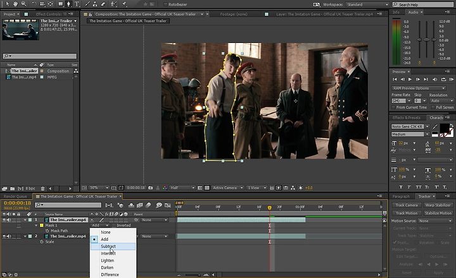The image size is (456, 278).
Task: Select the Brush tool
Action: coord(87,4)
